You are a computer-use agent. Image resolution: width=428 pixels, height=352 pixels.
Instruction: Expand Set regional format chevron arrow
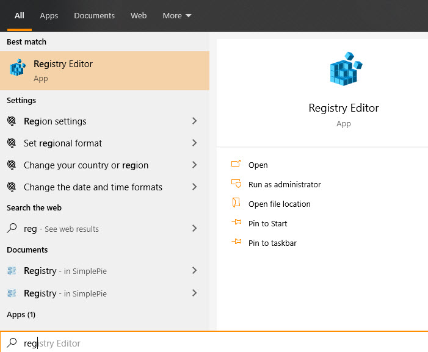pos(194,143)
